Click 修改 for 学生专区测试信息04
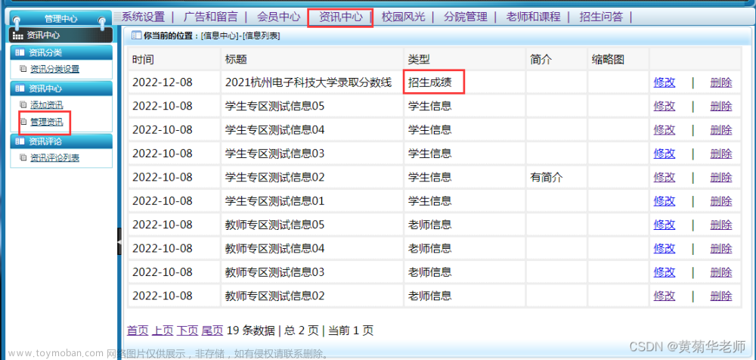This screenshot has width=756, height=360. (665, 130)
